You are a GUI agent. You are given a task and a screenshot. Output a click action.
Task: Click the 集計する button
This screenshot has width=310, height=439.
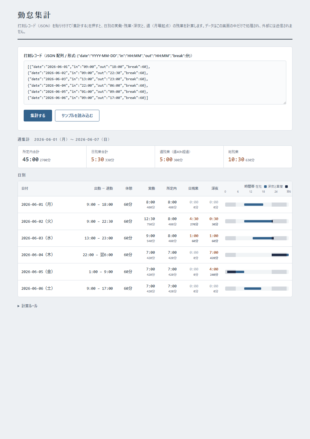38,116
